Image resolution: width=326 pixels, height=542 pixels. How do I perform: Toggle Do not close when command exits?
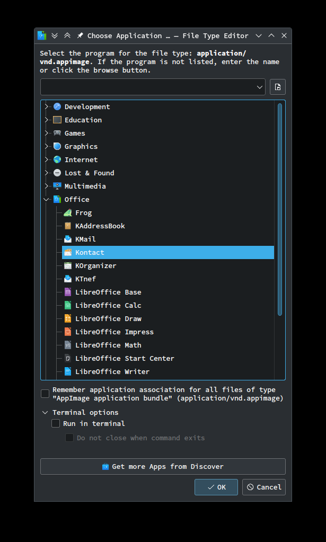(69, 438)
